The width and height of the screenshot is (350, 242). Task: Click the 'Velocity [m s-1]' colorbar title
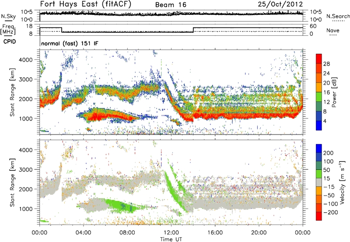click(342, 182)
